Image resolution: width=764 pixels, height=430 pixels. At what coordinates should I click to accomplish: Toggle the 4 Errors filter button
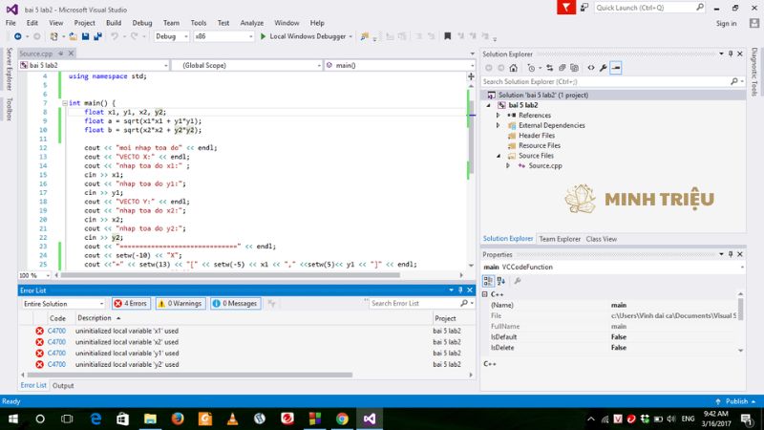pyautogui.click(x=131, y=304)
